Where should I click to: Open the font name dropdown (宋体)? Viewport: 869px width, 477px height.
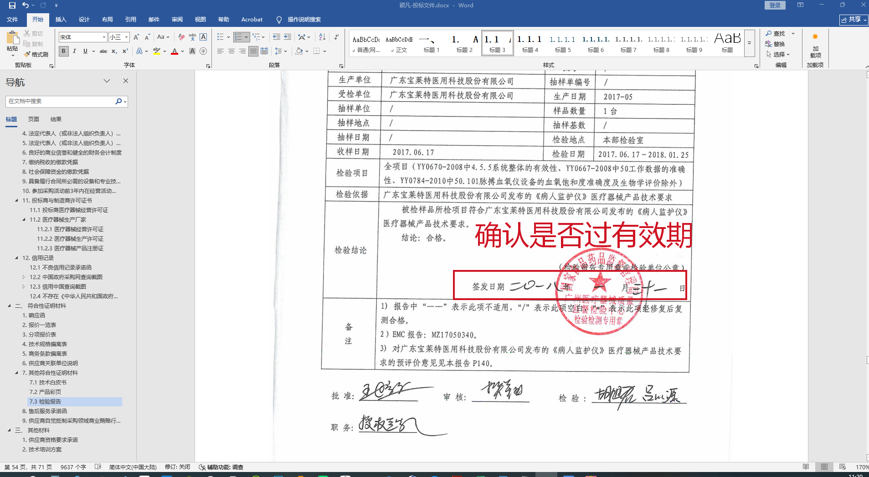(104, 37)
